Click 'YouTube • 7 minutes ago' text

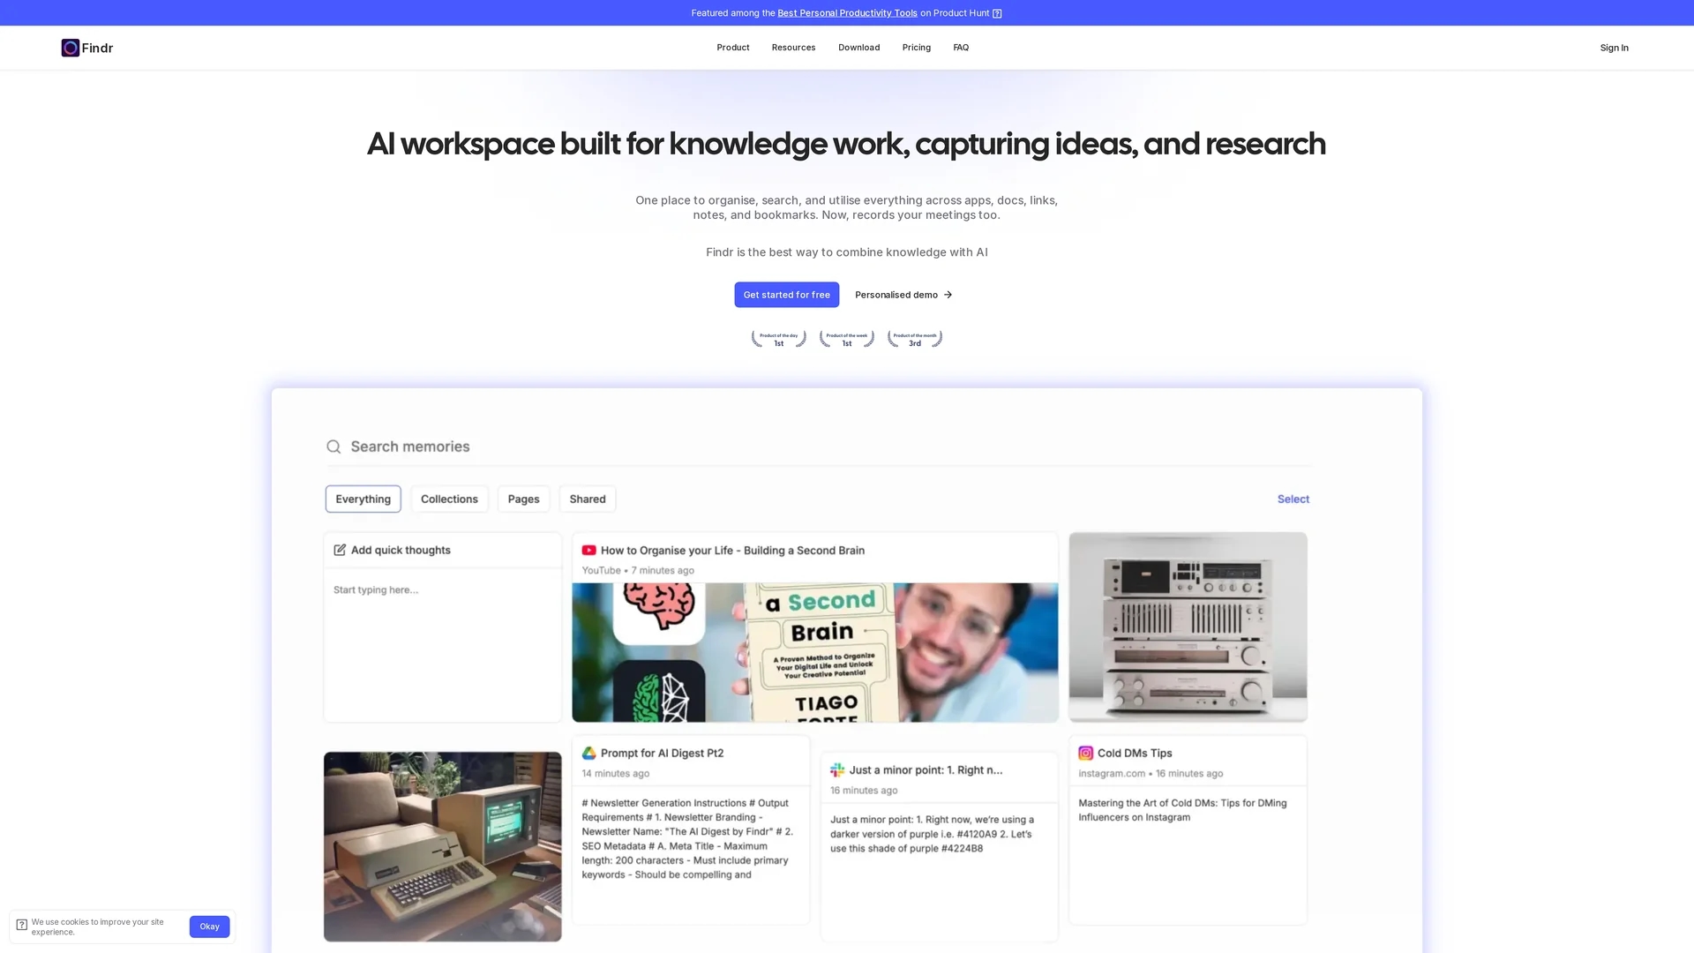coord(638,570)
